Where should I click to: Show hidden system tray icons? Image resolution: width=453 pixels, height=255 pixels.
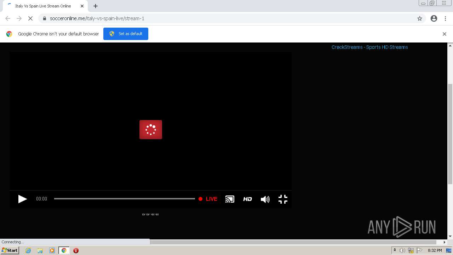click(x=395, y=250)
